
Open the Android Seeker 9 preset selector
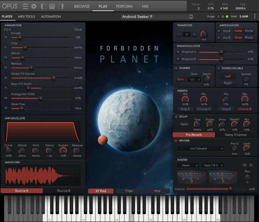[x=157, y=16]
